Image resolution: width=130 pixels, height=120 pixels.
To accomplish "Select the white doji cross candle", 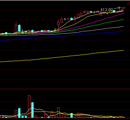I will click(65, 19).
